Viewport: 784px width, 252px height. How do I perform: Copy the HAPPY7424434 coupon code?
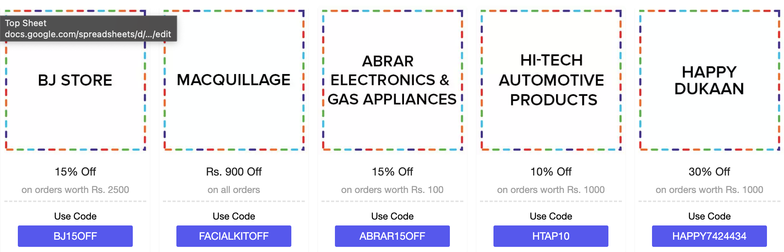709,236
